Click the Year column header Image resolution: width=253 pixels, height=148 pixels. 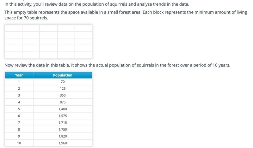[x=19, y=75]
